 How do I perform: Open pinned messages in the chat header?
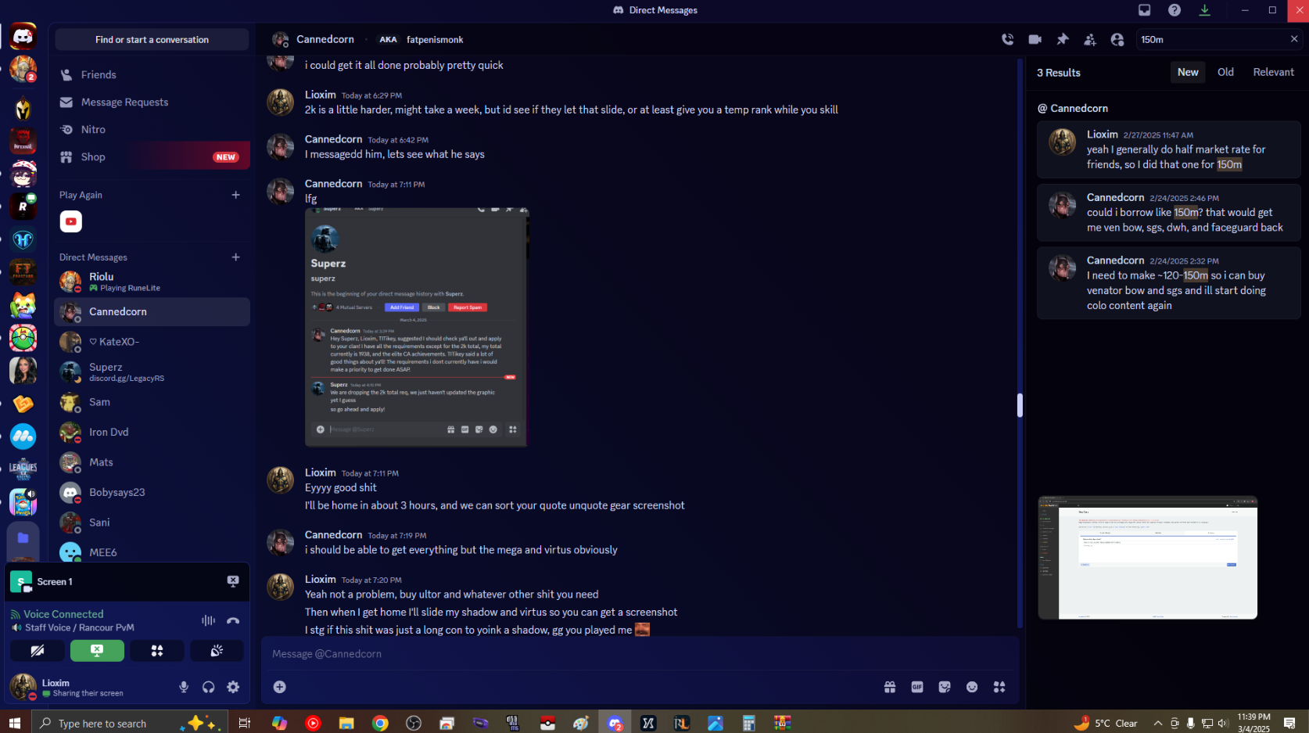(x=1063, y=39)
